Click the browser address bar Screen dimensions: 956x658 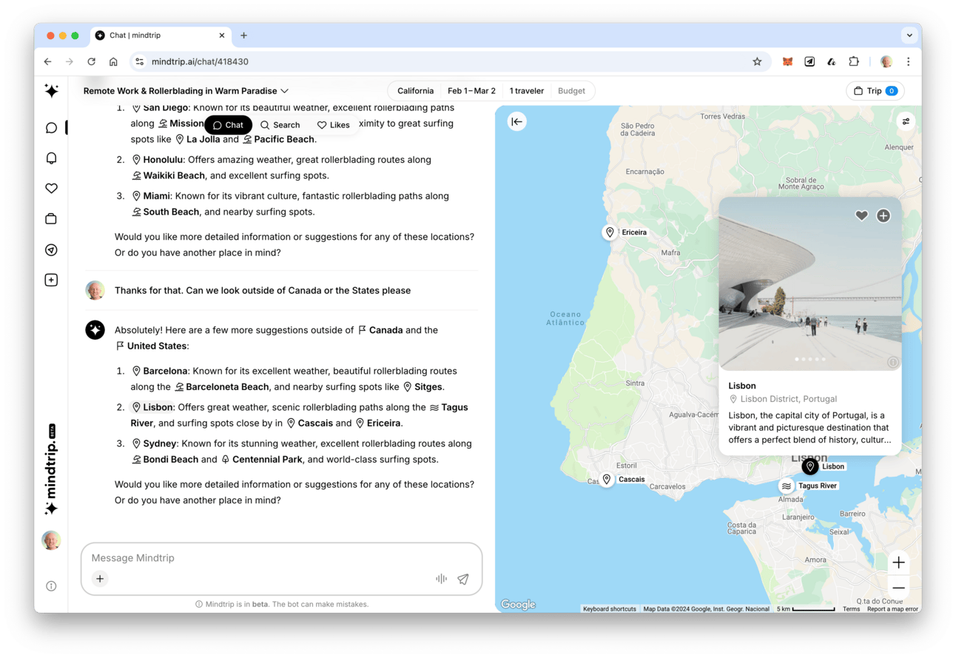pos(449,61)
